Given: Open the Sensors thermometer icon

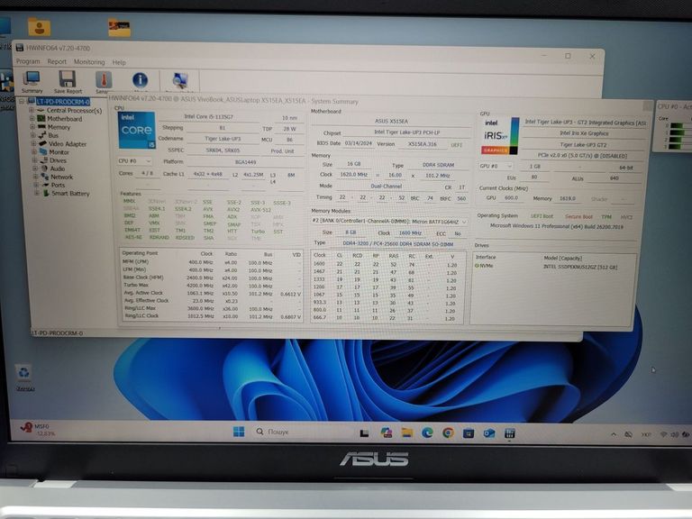Looking at the screenshot, I should pyautogui.click(x=104, y=82).
